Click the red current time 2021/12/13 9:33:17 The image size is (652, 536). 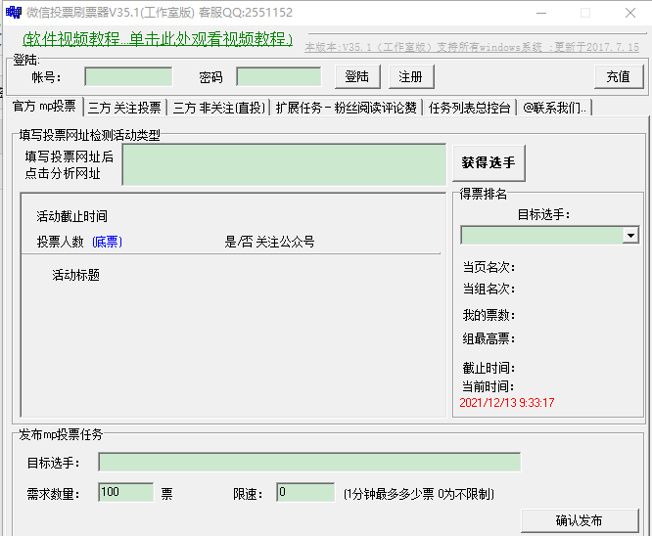coord(507,403)
